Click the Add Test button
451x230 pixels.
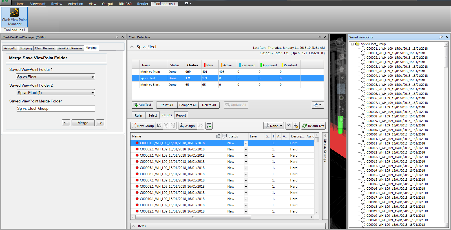(x=142, y=105)
